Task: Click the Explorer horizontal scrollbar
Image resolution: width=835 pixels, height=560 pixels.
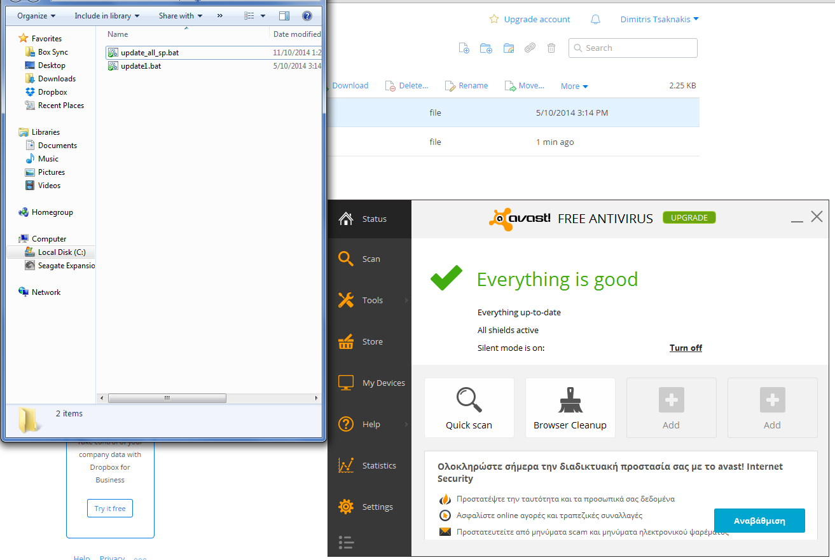Action: 167,398
